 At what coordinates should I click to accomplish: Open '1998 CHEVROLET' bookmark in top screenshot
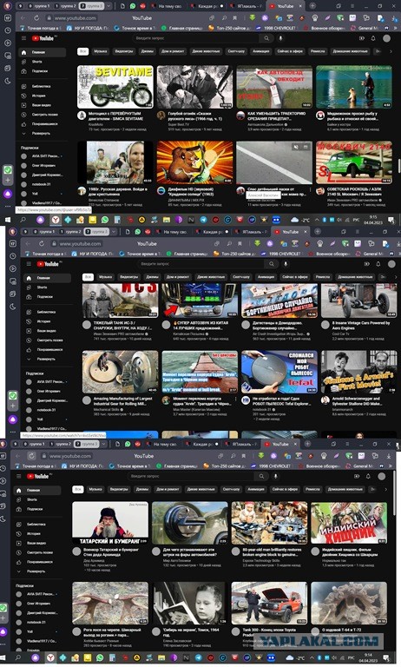[276, 28]
